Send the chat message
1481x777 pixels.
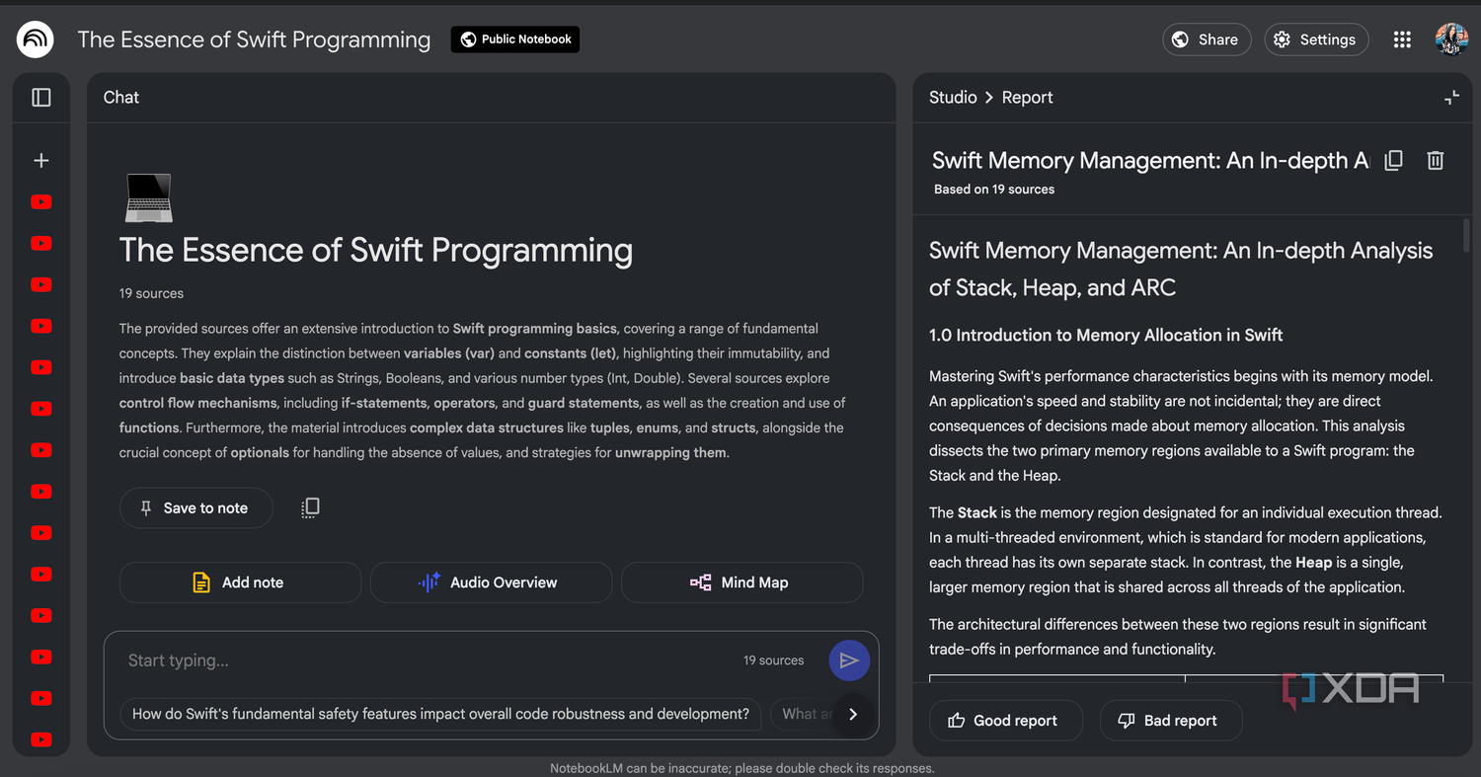coord(849,660)
